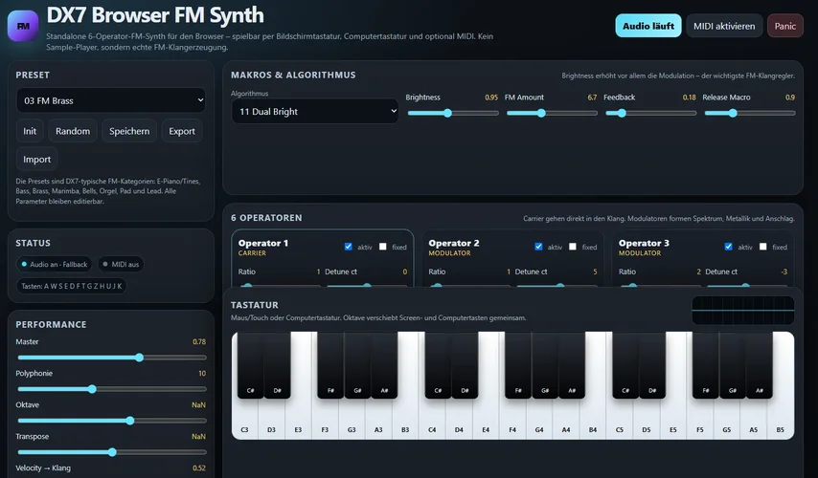The height and width of the screenshot is (478, 818).
Task: Play the D4 white key
Action: tap(459, 419)
